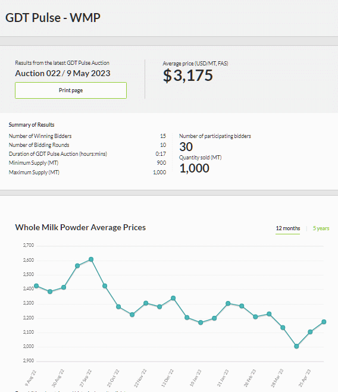Click the first chart point for 9 Aug '22
338x392 pixels.
36,286
